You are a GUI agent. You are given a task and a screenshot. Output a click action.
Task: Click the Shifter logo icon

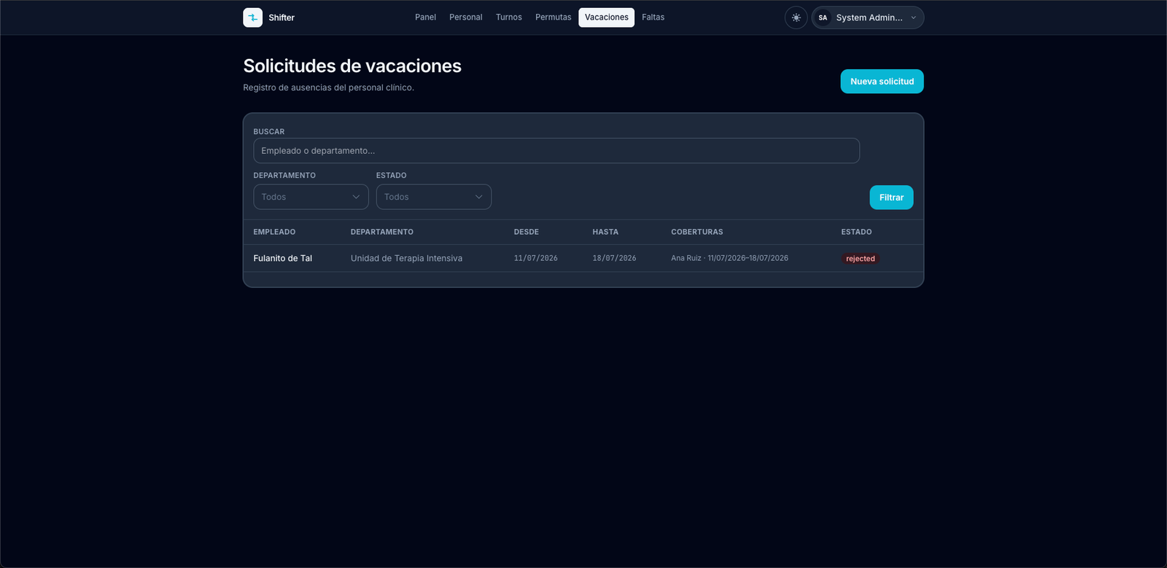pyautogui.click(x=252, y=17)
